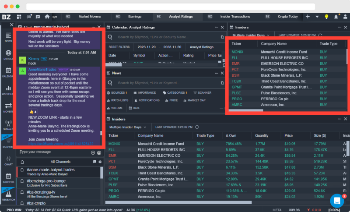Image resolution: width=350 pixels, height=212 pixels.
Task: Open the notifications bell in top bar
Action: (336, 17)
